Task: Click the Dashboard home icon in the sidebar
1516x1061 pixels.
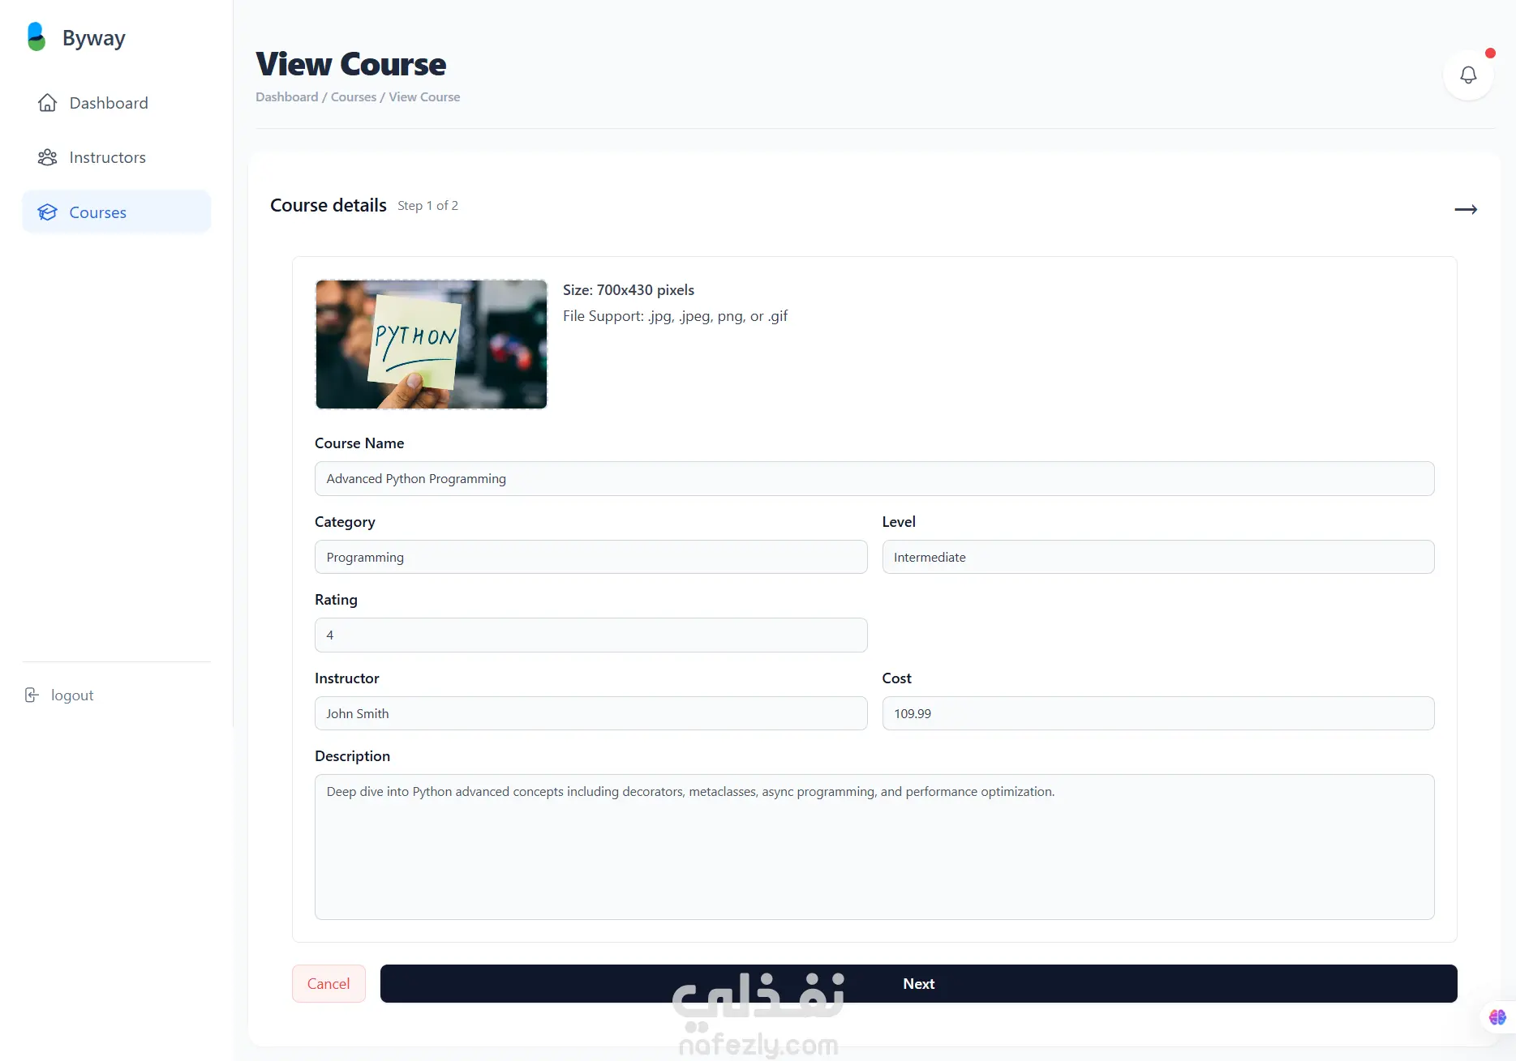Action: (47, 103)
